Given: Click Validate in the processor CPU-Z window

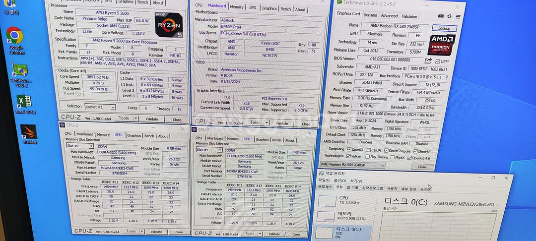Looking at the screenshot, I should click(152, 119).
